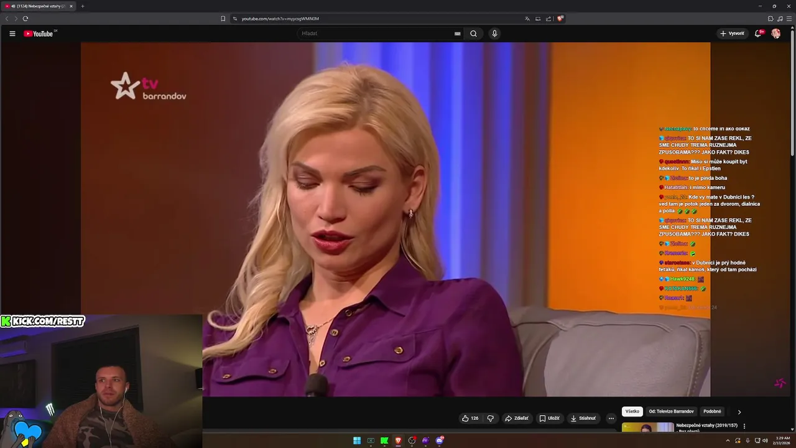
Task: Click the Zdieľať share button
Action: click(517, 418)
